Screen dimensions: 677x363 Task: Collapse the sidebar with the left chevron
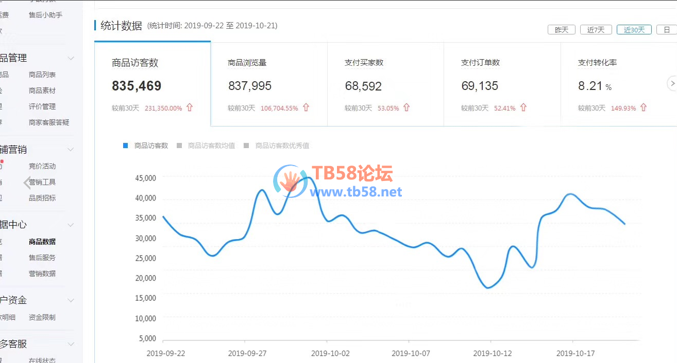click(27, 183)
